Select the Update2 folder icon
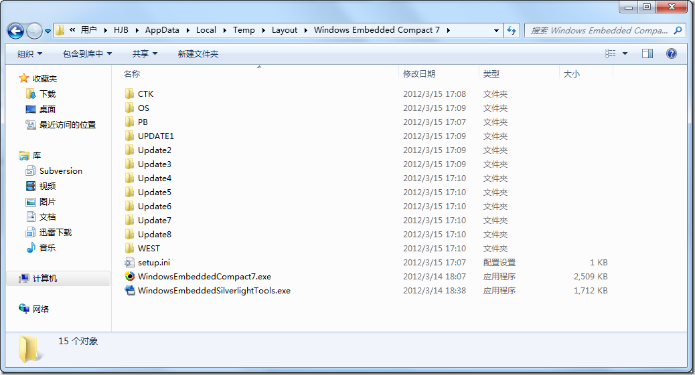The image size is (695, 375). point(129,150)
